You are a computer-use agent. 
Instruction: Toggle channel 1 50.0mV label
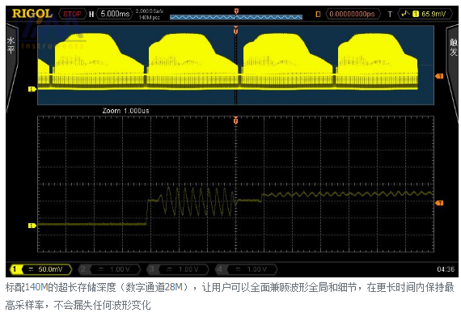point(41,269)
